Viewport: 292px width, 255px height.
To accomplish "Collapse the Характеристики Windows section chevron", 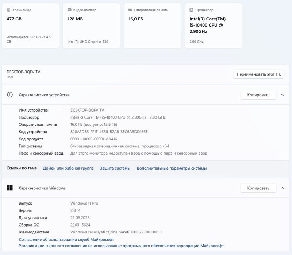I will 282,188.
